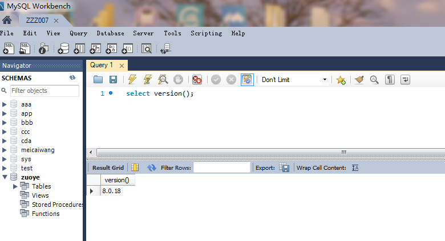Expand the aaa schema
Screen dimensions: 445x241
point(4,104)
